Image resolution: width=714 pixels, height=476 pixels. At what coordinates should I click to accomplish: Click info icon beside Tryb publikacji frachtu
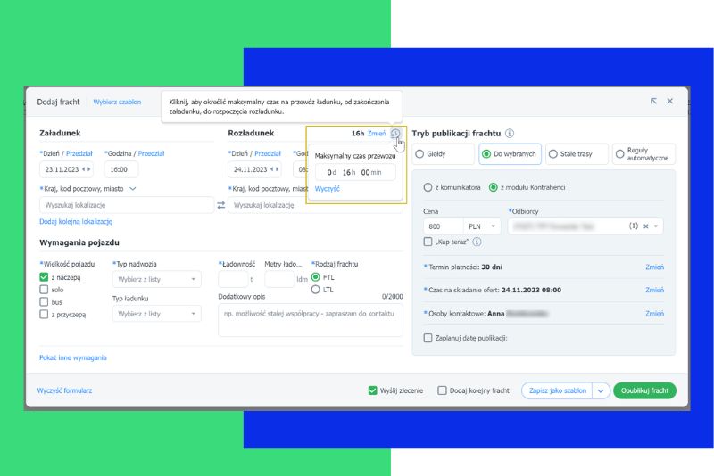point(510,134)
